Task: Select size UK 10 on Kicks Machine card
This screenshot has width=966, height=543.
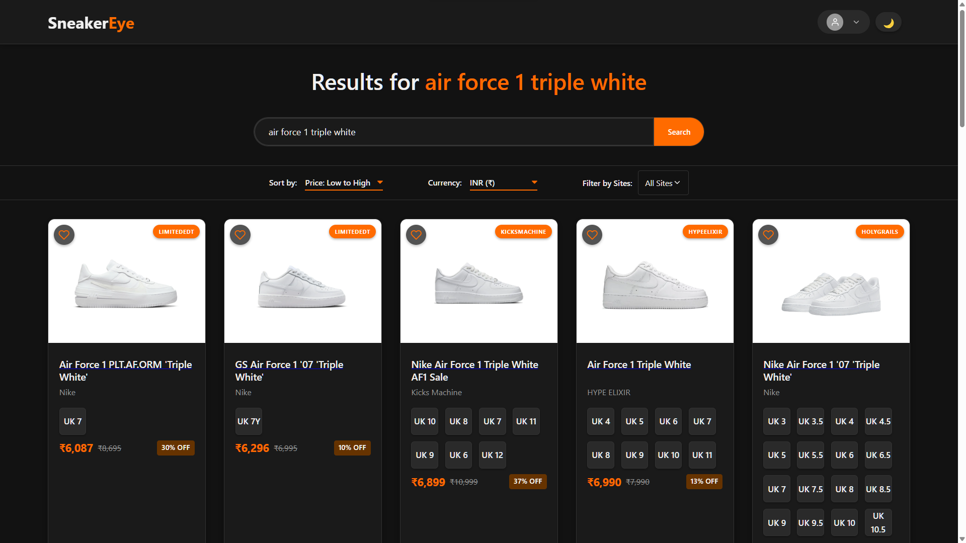Action: click(425, 421)
